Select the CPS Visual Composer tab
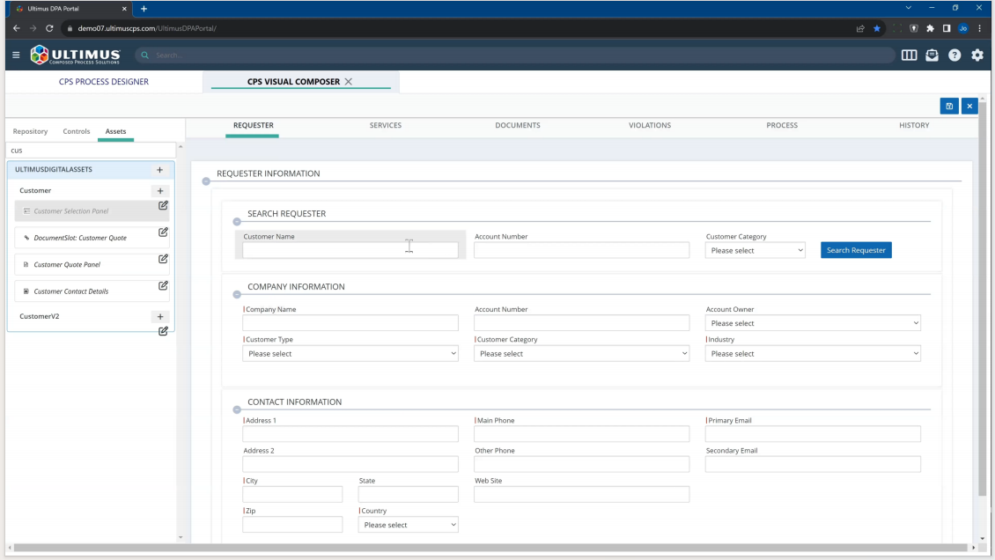Viewport: 995px width, 560px height. point(294,82)
